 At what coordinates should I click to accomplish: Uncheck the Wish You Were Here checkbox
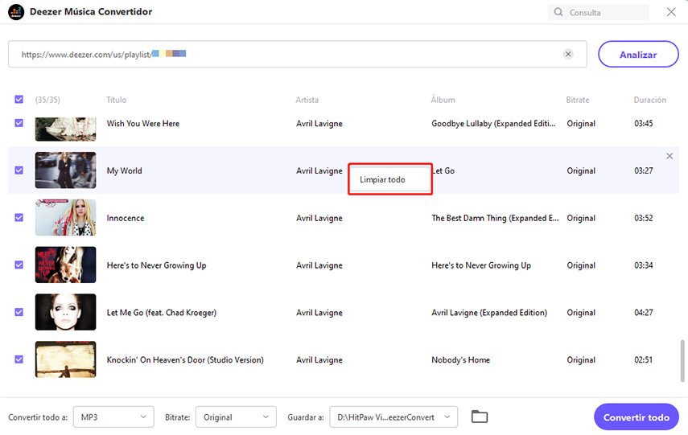pos(19,123)
